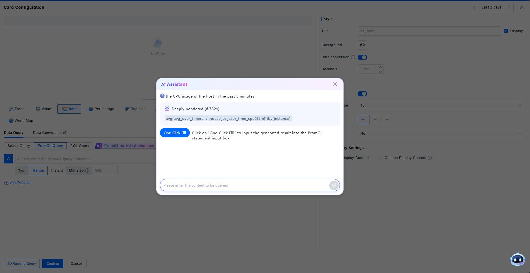Expand the dropdown showing 10
The width and height of the screenshot is (530, 273).
tap(441, 105)
